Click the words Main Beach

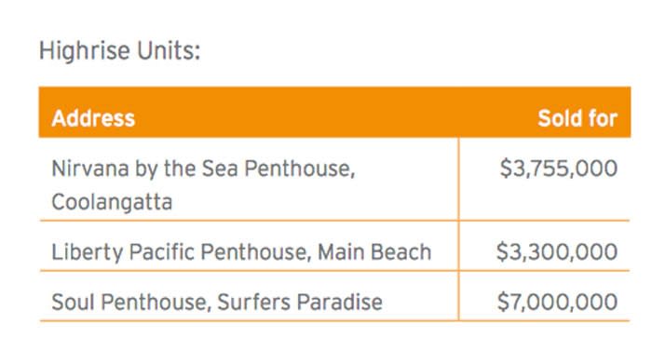click(374, 252)
